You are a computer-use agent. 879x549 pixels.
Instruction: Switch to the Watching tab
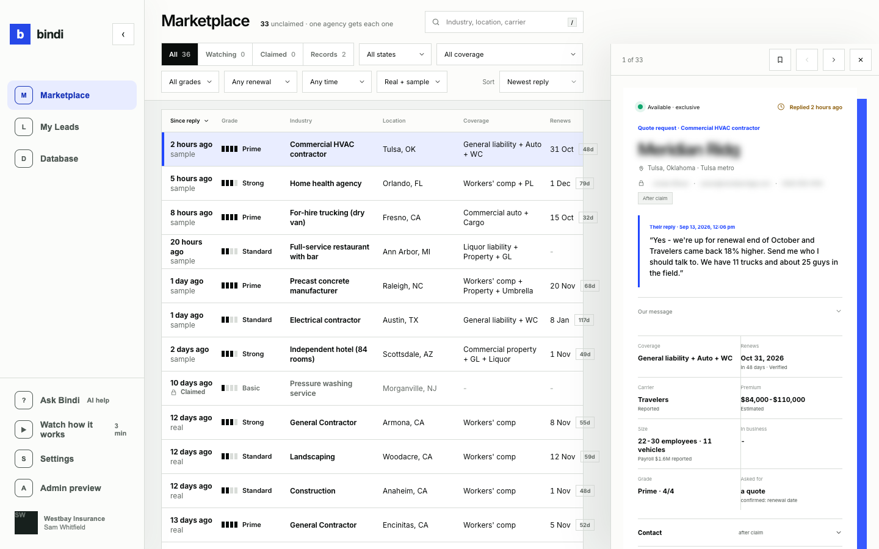[225, 54]
